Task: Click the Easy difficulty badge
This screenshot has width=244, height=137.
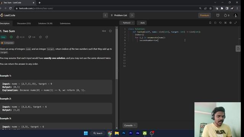Action: [3, 37]
